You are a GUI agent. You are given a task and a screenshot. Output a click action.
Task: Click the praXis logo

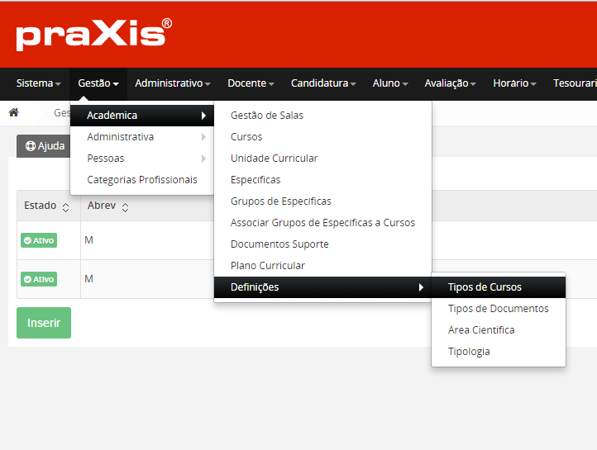point(93,35)
